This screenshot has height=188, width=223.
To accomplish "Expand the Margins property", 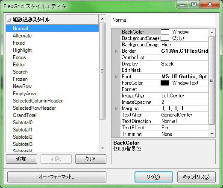I will coord(116,108).
